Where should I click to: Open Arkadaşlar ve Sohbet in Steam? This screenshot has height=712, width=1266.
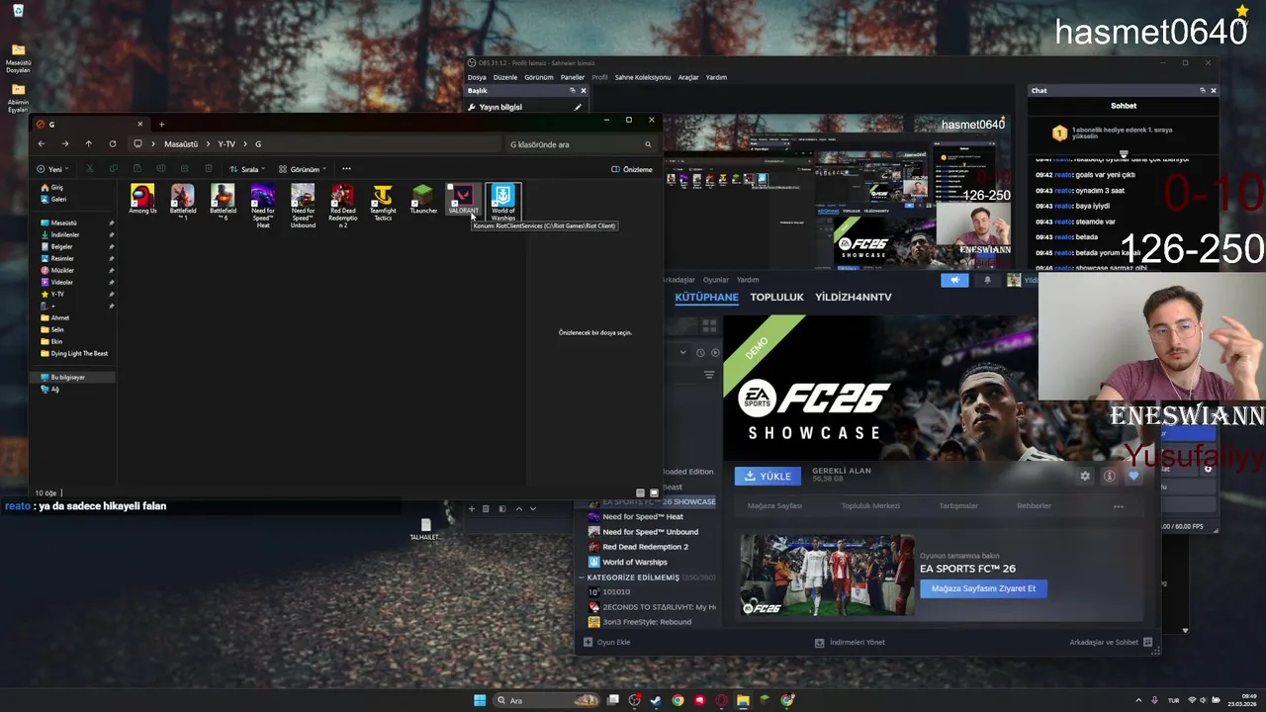tap(1111, 642)
